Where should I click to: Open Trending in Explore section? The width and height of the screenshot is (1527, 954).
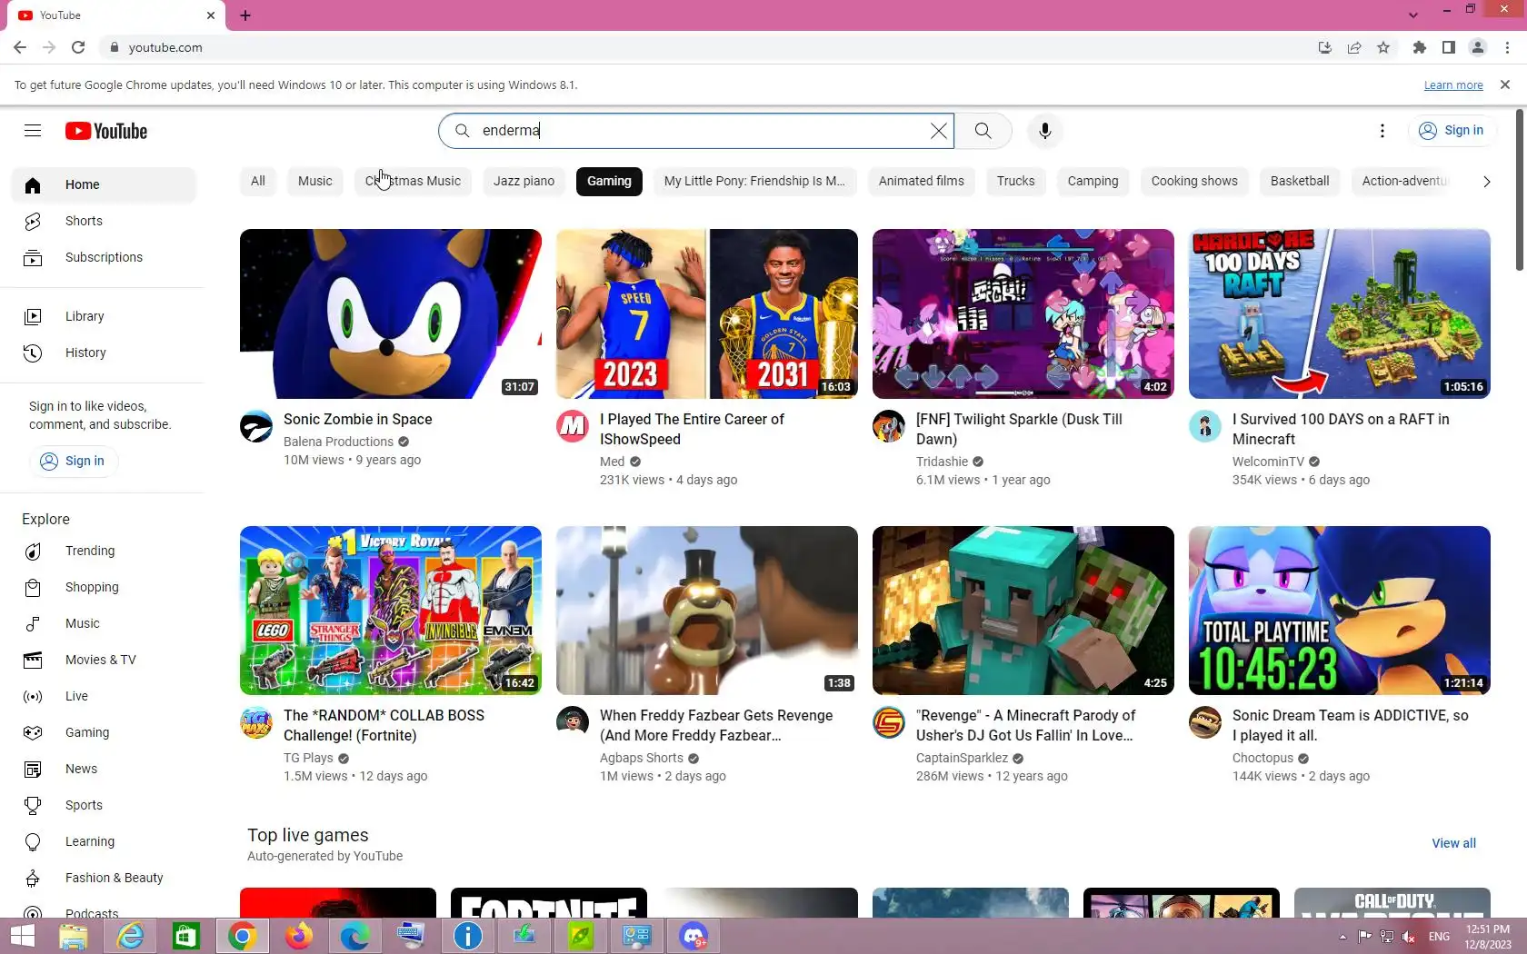[103, 551]
